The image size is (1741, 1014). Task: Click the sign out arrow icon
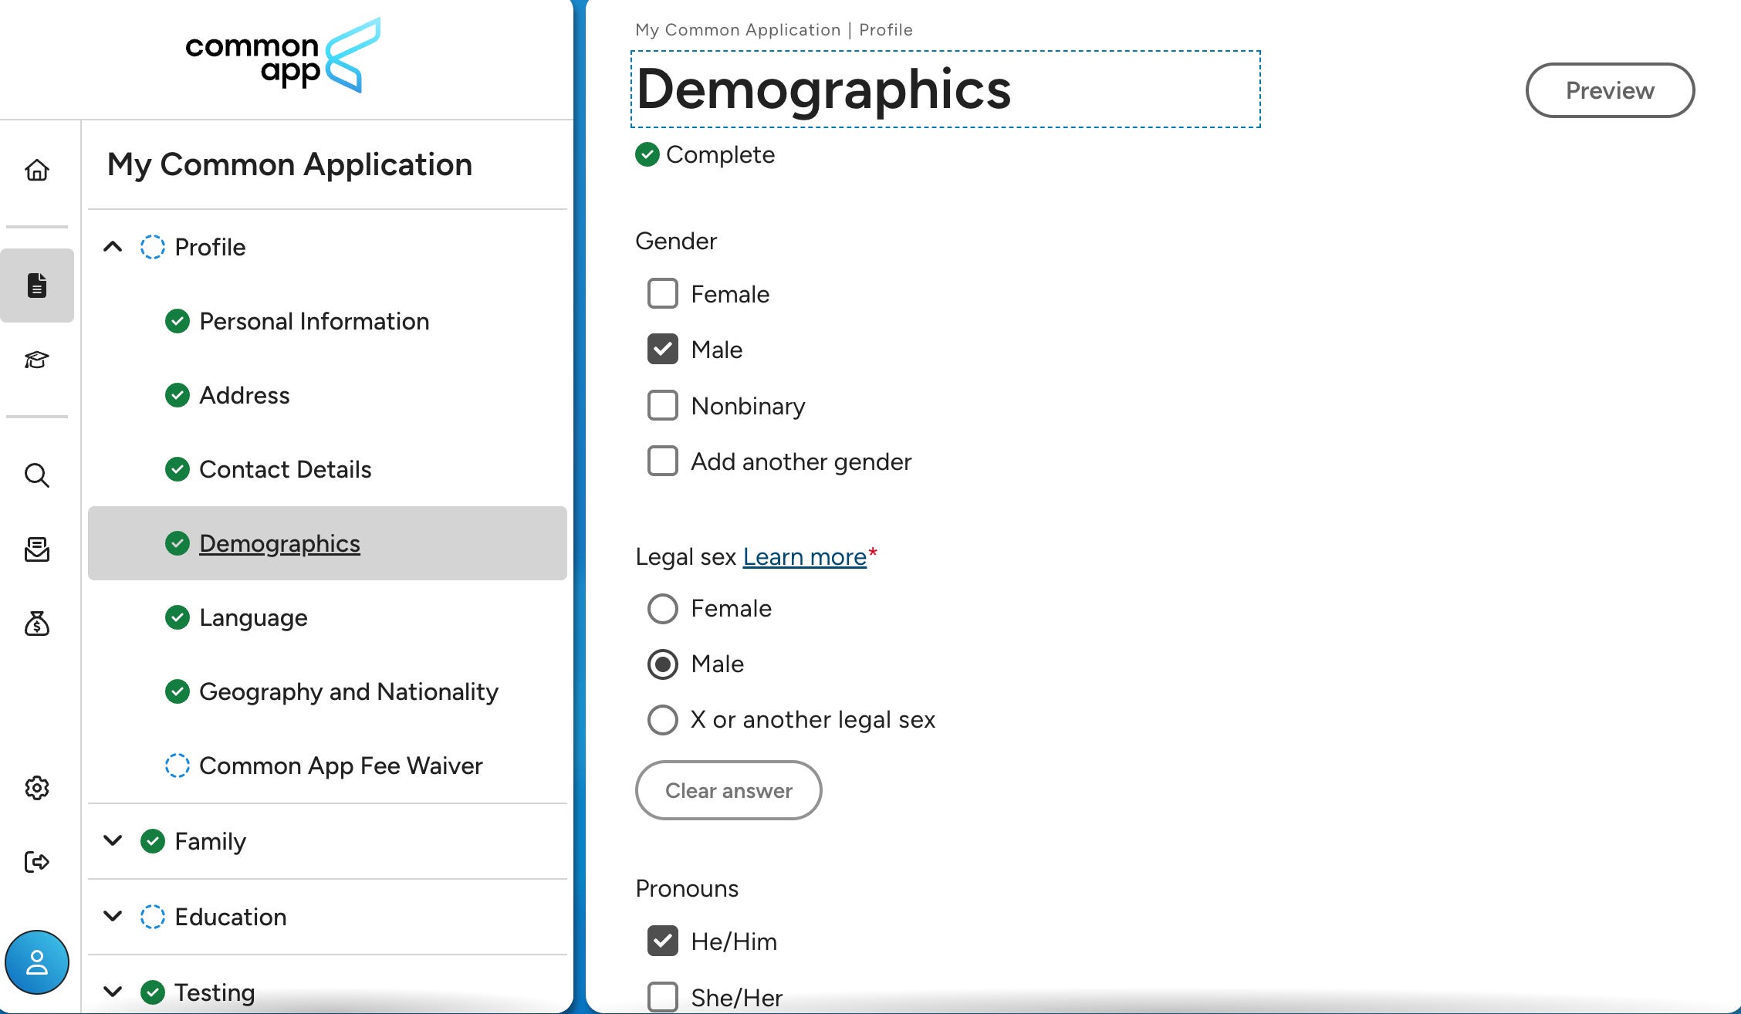[x=37, y=862]
